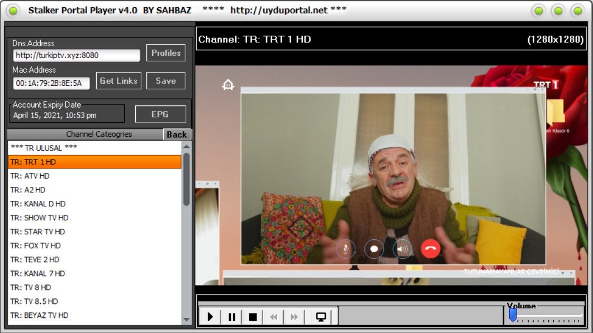Screen dimensions: 593x333
Task: Select channel TR: ATV HD
Action: pyautogui.click(x=94, y=176)
